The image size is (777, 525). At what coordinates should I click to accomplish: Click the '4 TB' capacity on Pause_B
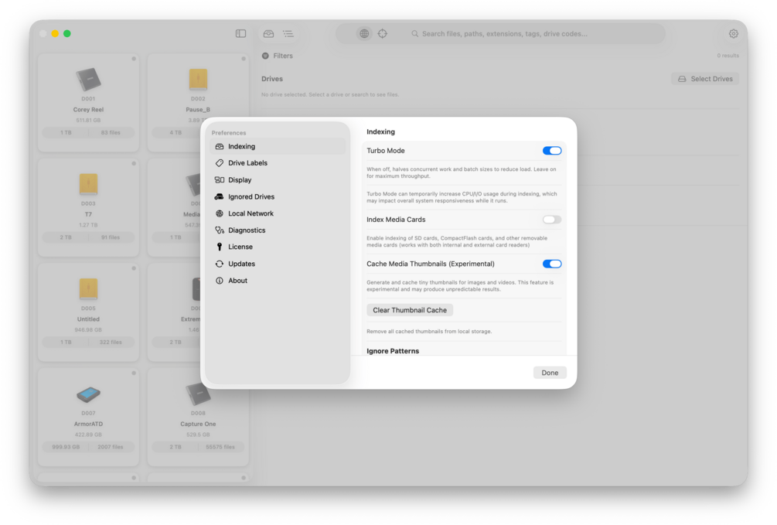point(176,133)
